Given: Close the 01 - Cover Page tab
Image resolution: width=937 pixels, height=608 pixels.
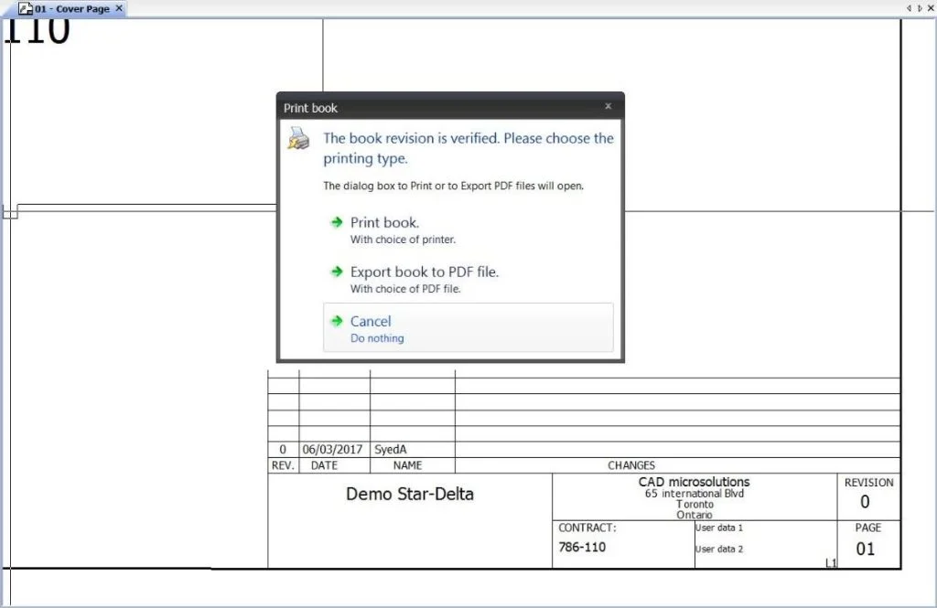Looking at the screenshot, I should pyautogui.click(x=119, y=8).
